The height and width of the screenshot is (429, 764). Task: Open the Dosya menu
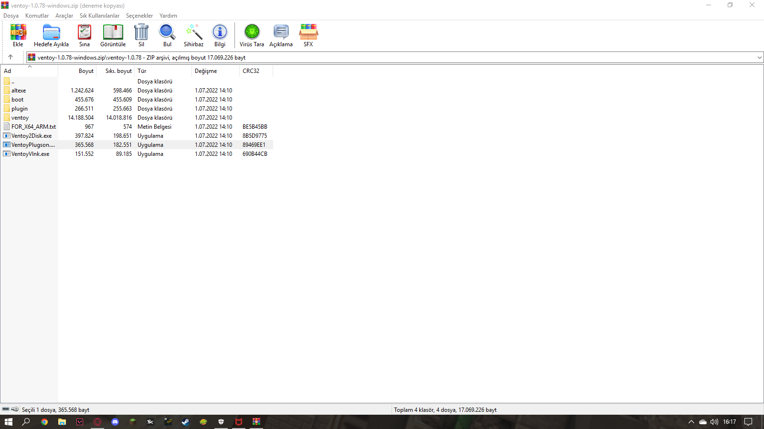pyautogui.click(x=11, y=16)
